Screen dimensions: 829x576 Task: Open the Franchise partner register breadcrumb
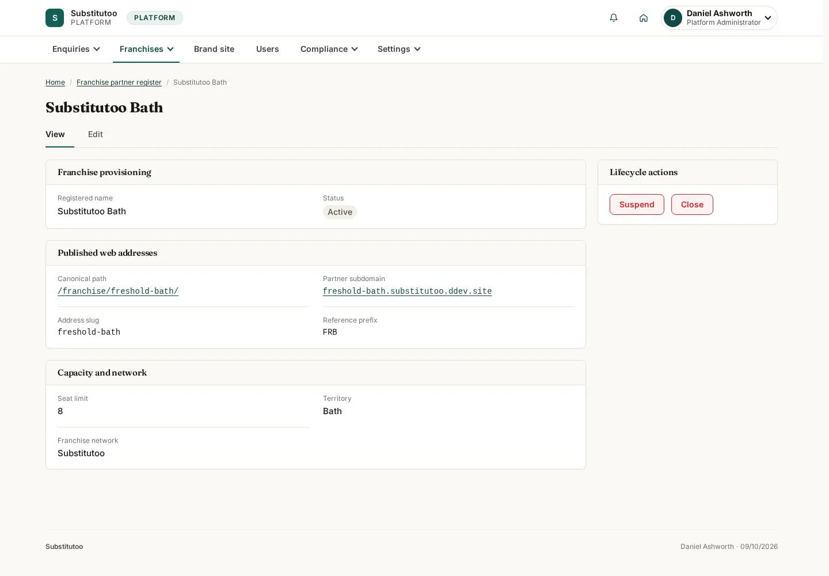119,82
